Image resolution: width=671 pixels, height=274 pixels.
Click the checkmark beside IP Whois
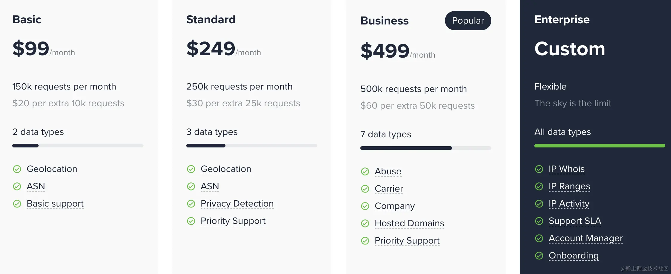[x=539, y=169]
